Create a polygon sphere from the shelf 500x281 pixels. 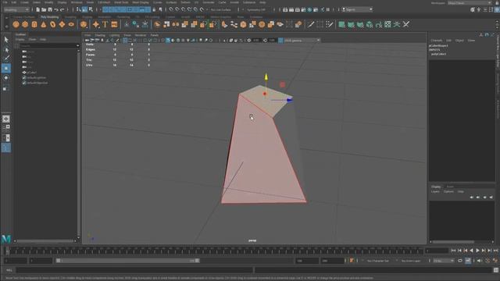(16, 24)
